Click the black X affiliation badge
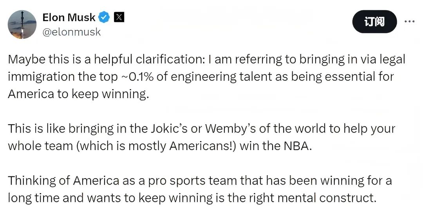The width and height of the screenshot is (423, 208). coord(119,18)
